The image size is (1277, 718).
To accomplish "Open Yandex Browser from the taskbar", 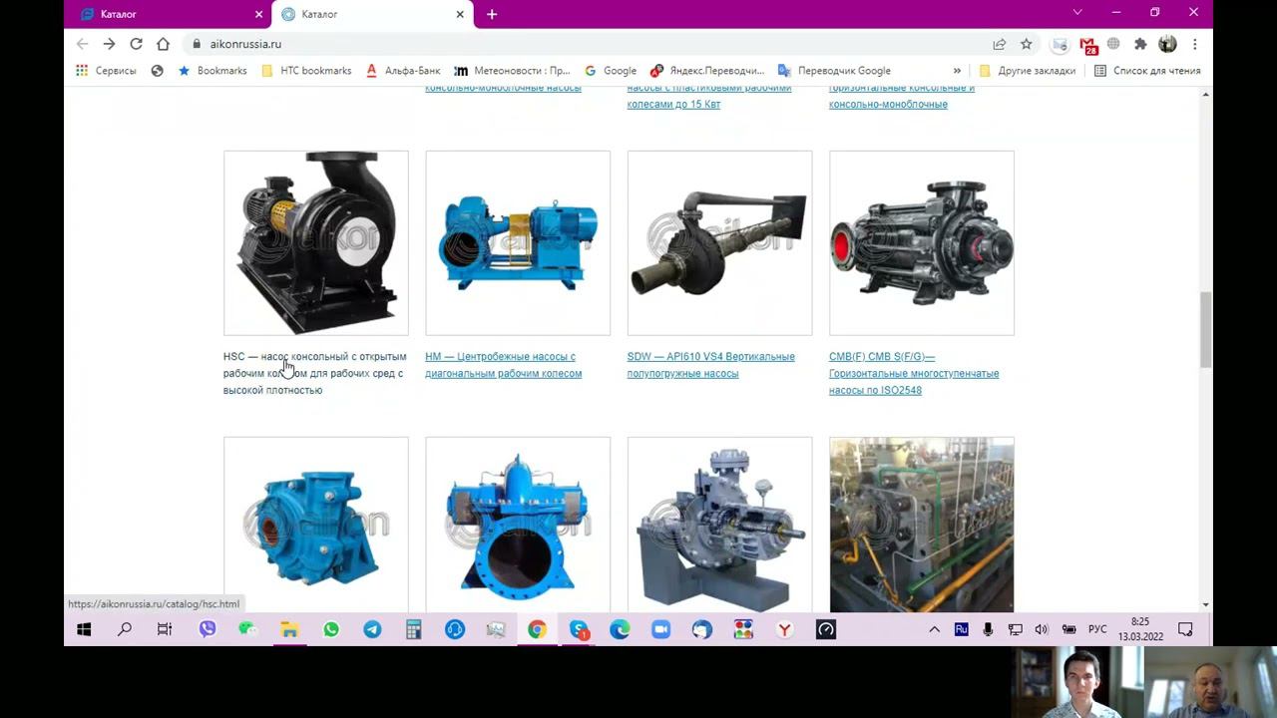I will point(785,629).
